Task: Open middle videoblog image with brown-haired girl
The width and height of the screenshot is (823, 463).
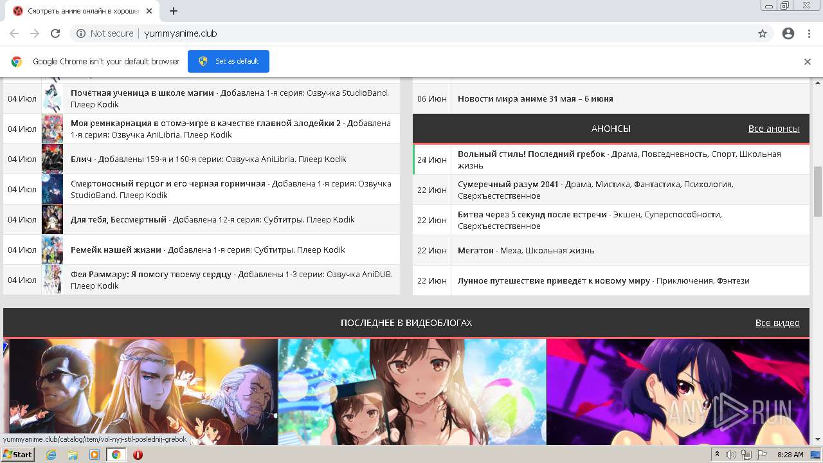Action: pyautogui.click(x=412, y=392)
